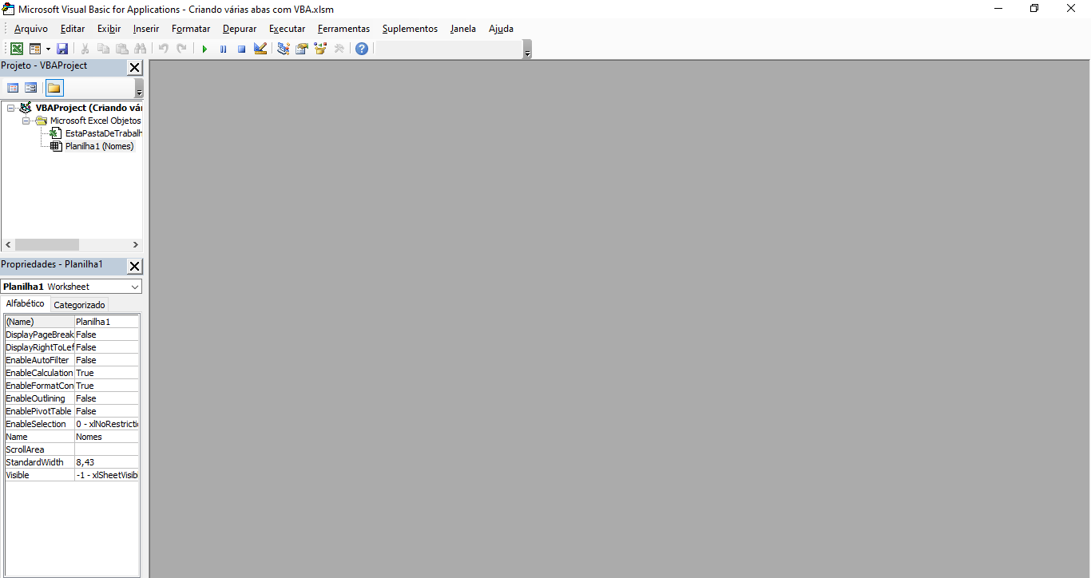Click the View Microsoft Excel icon
1091x578 pixels.
[16, 49]
